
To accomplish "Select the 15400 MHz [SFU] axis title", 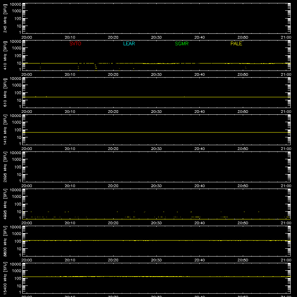I will click(5, 278).
